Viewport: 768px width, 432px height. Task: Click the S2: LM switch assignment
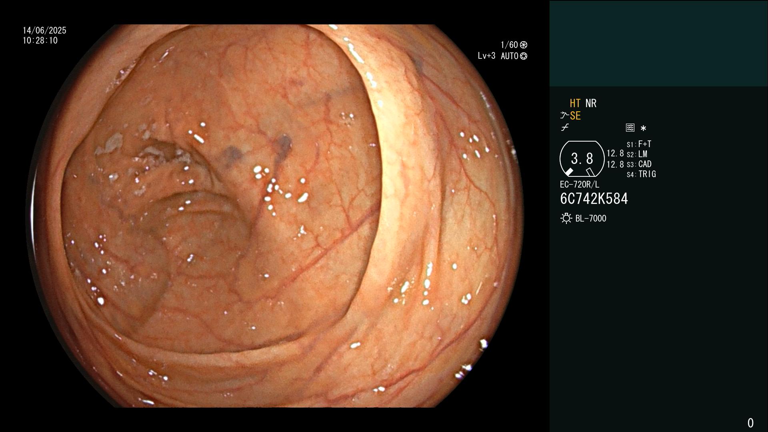[637, 154]
